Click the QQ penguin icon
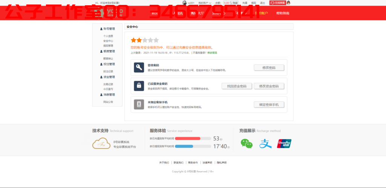Image resolution: width=386 pixels, height=188 pixels. [288, 3]
